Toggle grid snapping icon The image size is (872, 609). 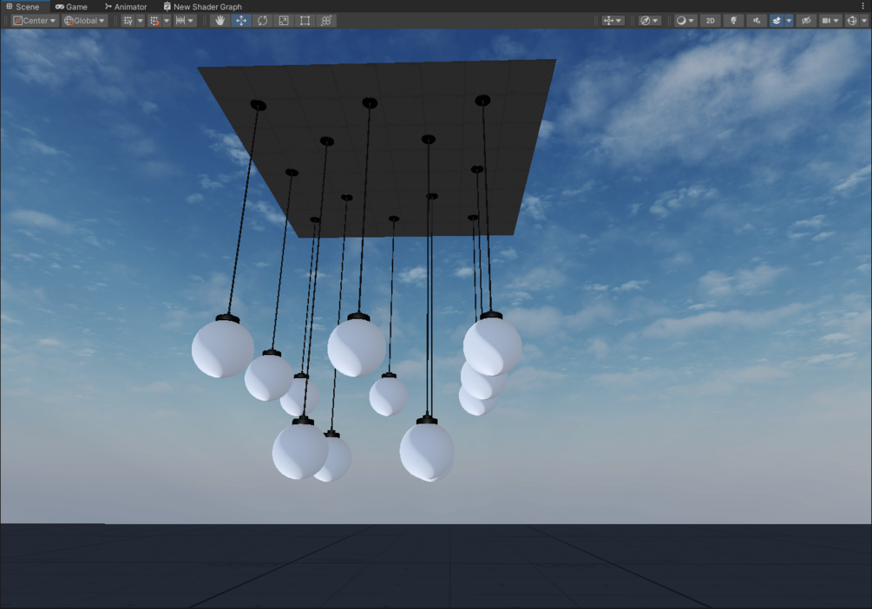click(x=154, y=21)
